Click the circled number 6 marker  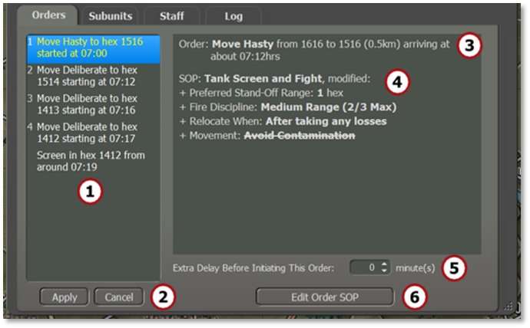tap(416, 297)
